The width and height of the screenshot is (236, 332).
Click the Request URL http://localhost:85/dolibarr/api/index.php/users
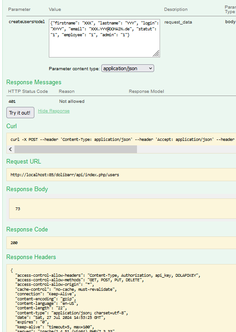(x=65, y=175)
